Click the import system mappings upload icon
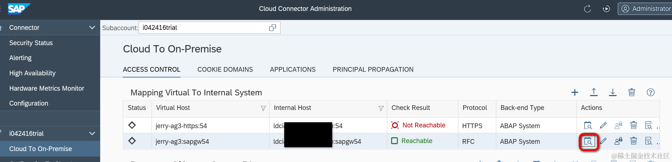 click(594, 92)
